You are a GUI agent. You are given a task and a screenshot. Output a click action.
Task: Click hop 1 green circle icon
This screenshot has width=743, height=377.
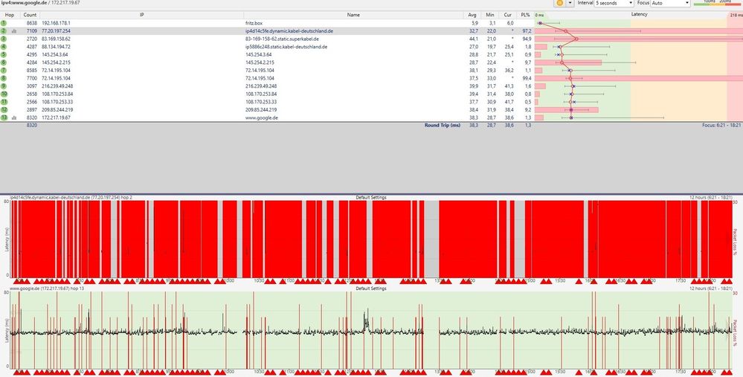pyautogui.click(x=4, y=23)
